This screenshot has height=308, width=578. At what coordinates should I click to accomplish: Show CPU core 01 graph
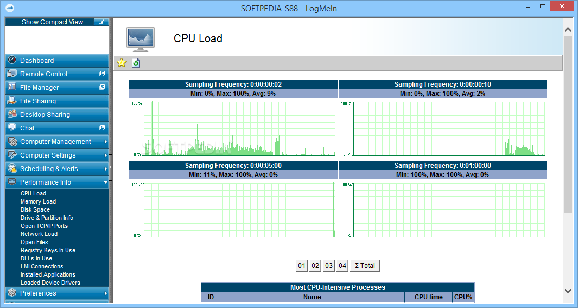(x=302, y=265)
